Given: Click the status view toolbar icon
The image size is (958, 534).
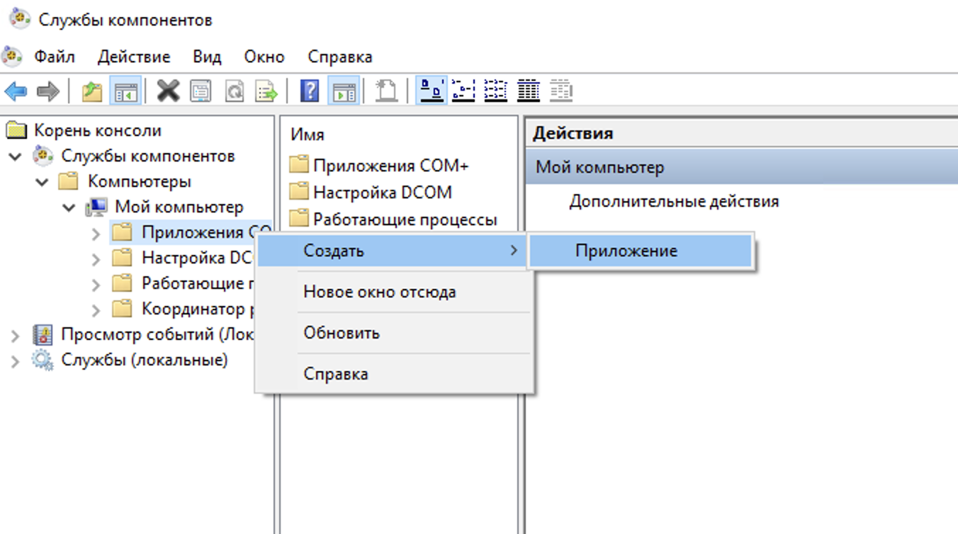Looking at the screenshot, I should point(561,91).
